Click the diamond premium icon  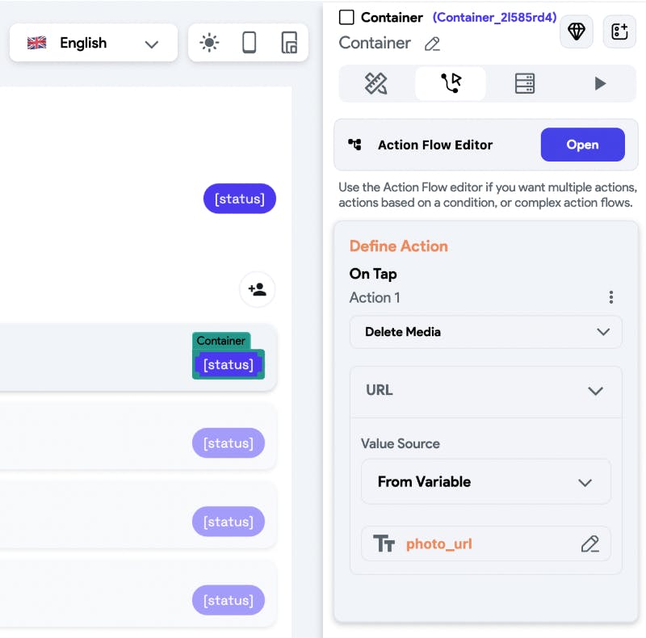[577, 31]
